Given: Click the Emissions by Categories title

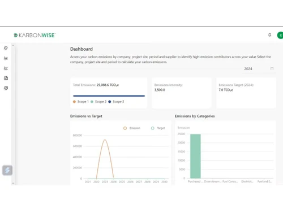Looking at the screenshot, I should click(195, 116).
